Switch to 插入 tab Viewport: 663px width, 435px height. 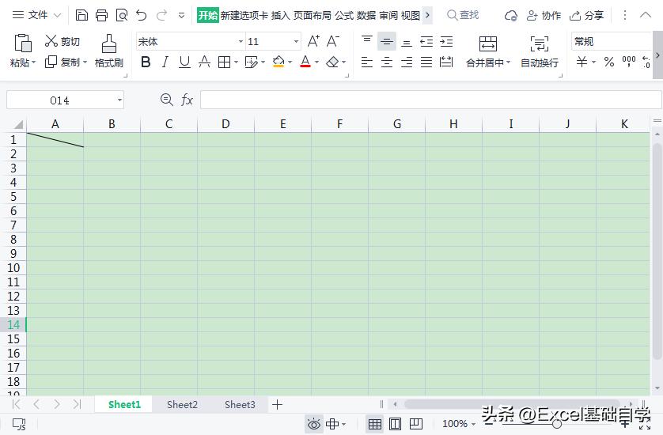(280, 16)
